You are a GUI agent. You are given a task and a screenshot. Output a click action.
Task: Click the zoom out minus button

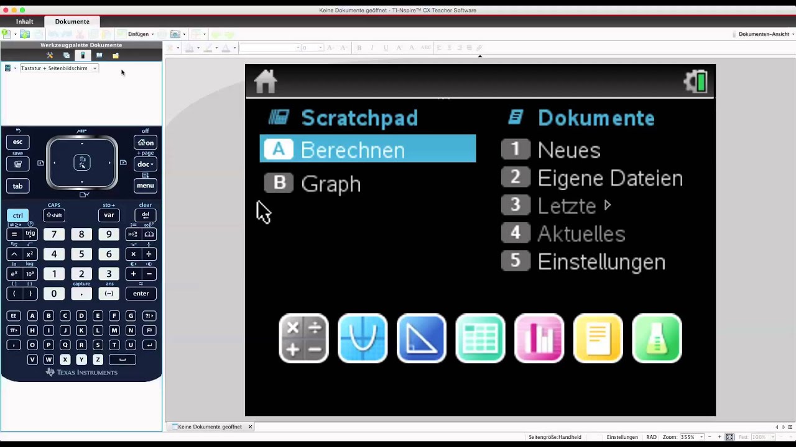711,437
